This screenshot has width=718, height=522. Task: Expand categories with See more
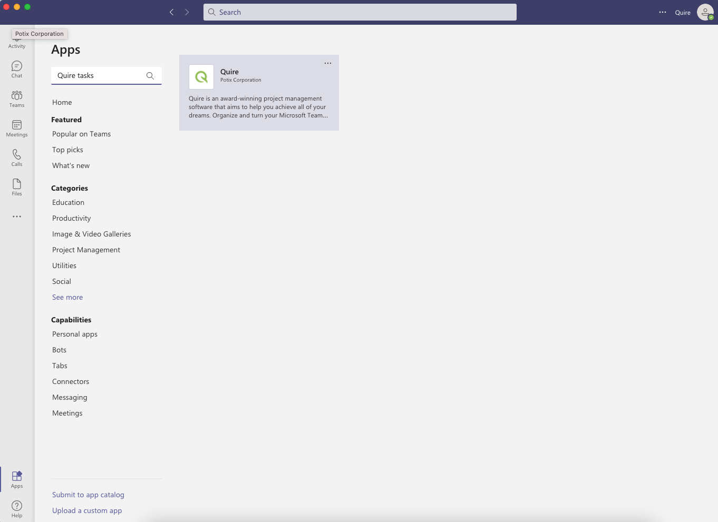tap(67, 298)
